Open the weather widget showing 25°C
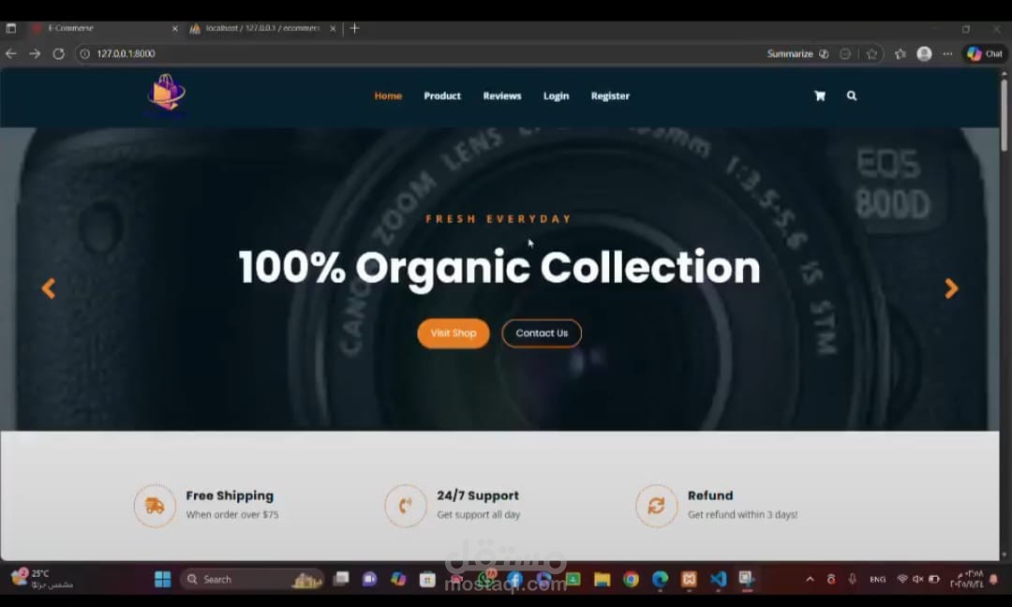The height and width of the screenshot is (607, 1012). pyautogui.click(x=40, y=578)
